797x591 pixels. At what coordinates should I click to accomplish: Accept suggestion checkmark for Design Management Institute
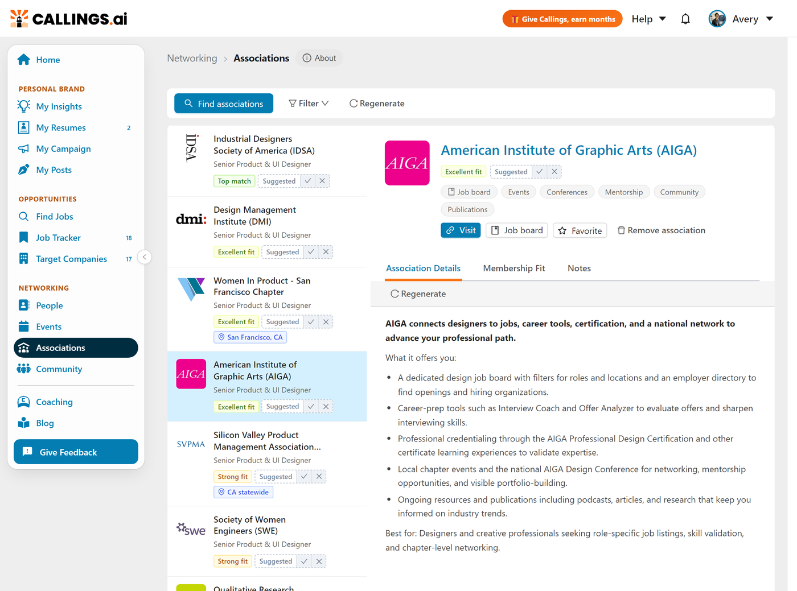coord(311,251)
